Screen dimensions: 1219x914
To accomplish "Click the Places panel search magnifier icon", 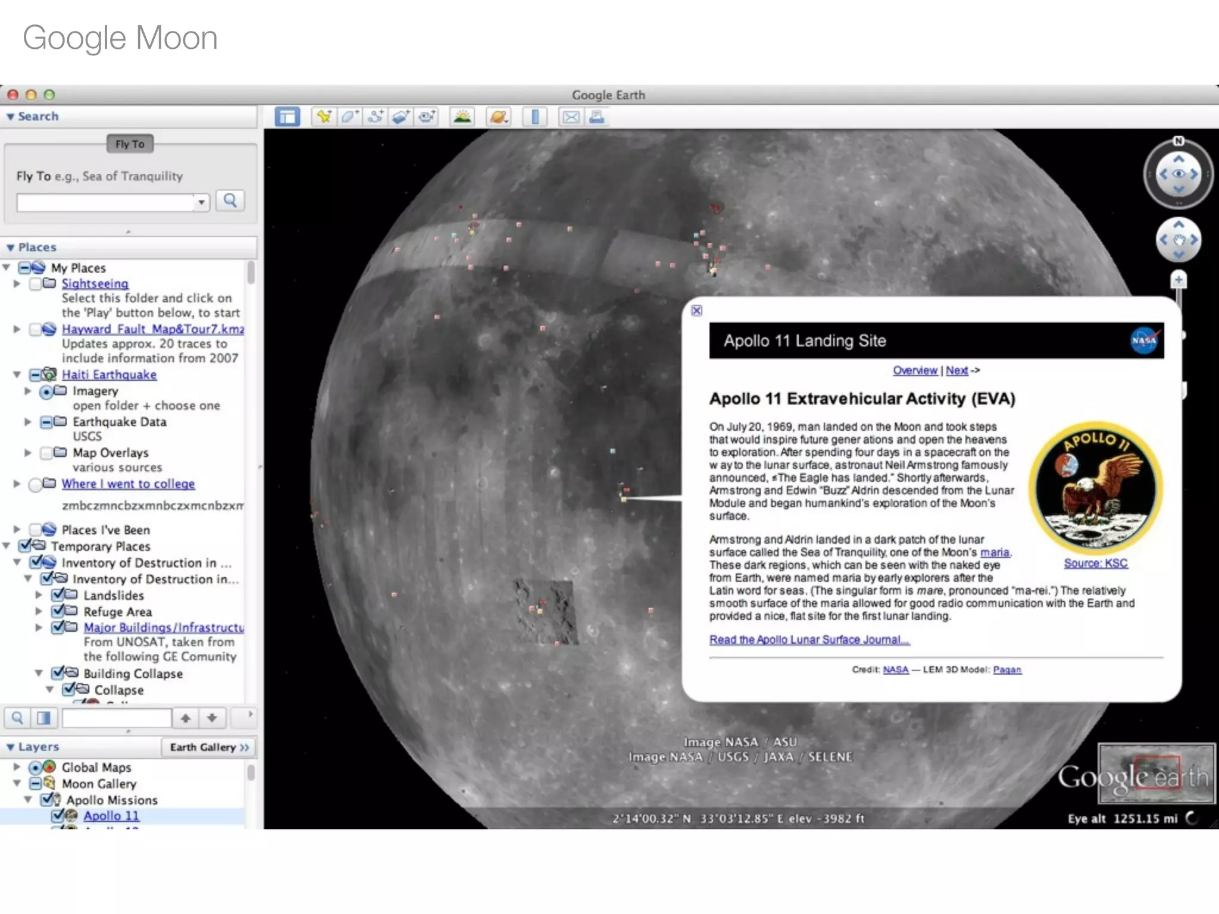I will (x=17, y=718).
